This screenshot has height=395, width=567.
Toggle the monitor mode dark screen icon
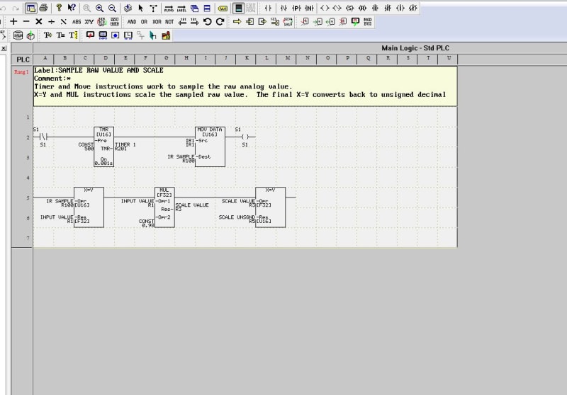[x=238, y=8]
